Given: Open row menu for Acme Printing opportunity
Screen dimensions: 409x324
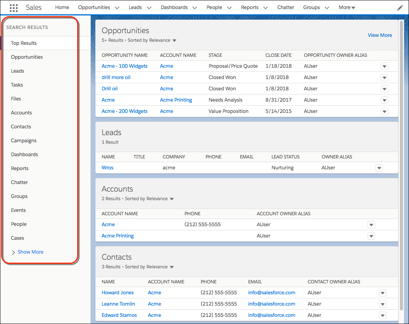Looking at the screenshot, I should tap(384, 100).
